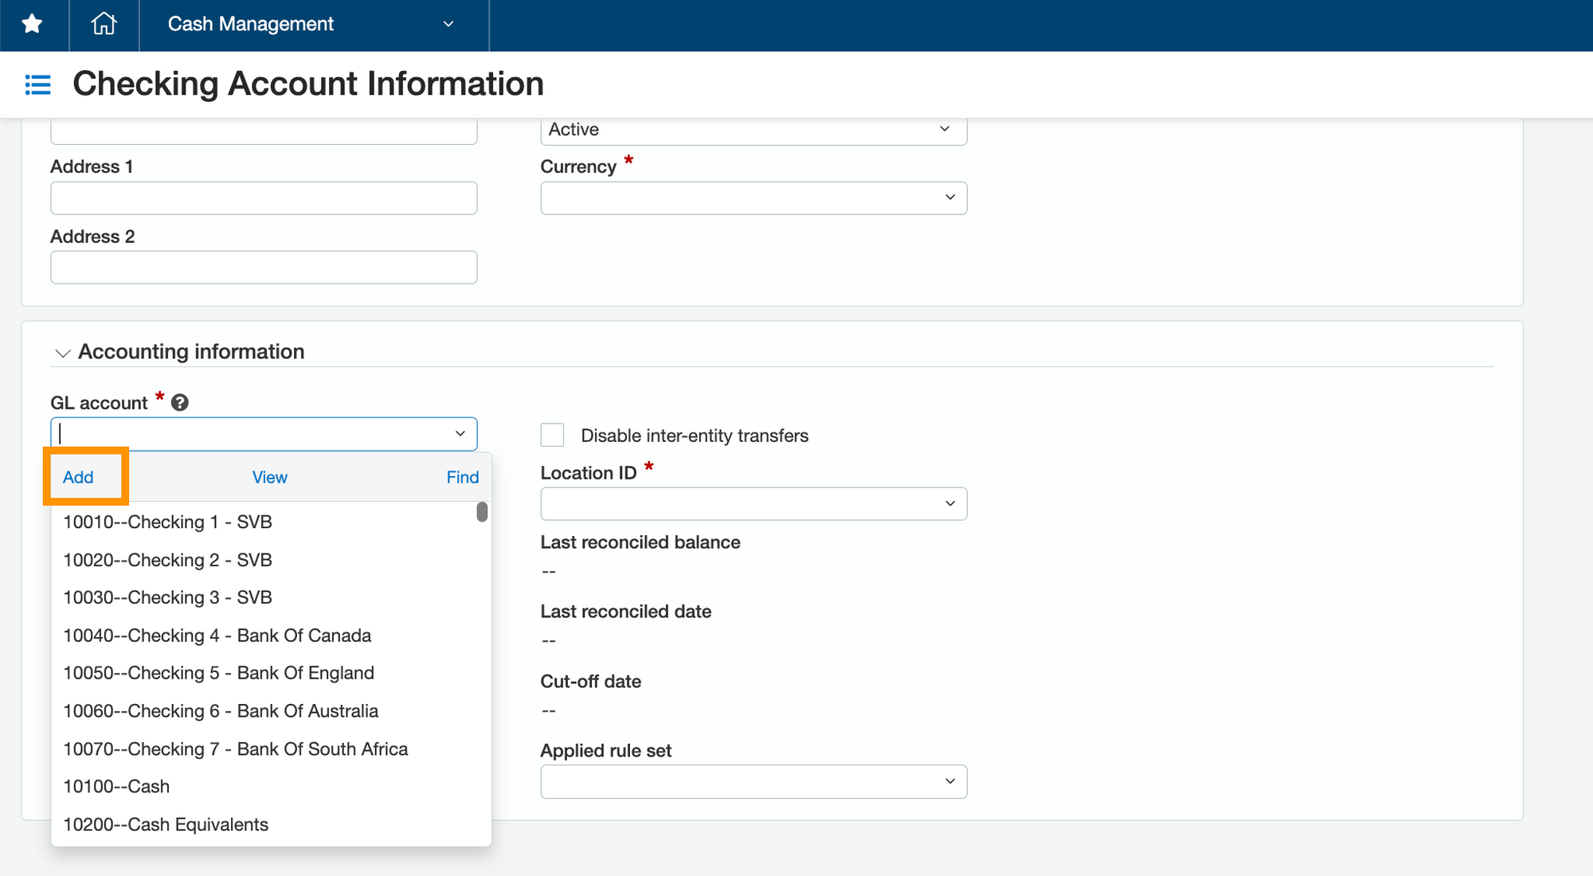Click the Address 2 input field
Image resolution: width=1593 pixels, height=876 pixels.
[x=264, y=268]
